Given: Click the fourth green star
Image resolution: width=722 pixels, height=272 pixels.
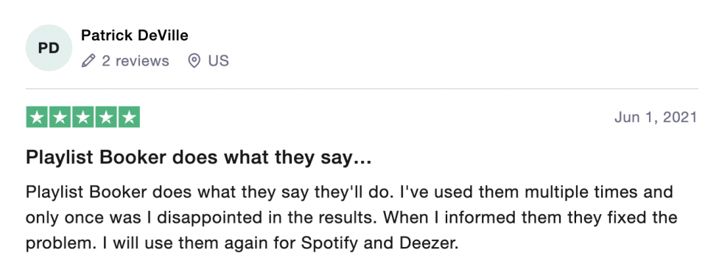Looking at the screenshot, I should point(106,117).
